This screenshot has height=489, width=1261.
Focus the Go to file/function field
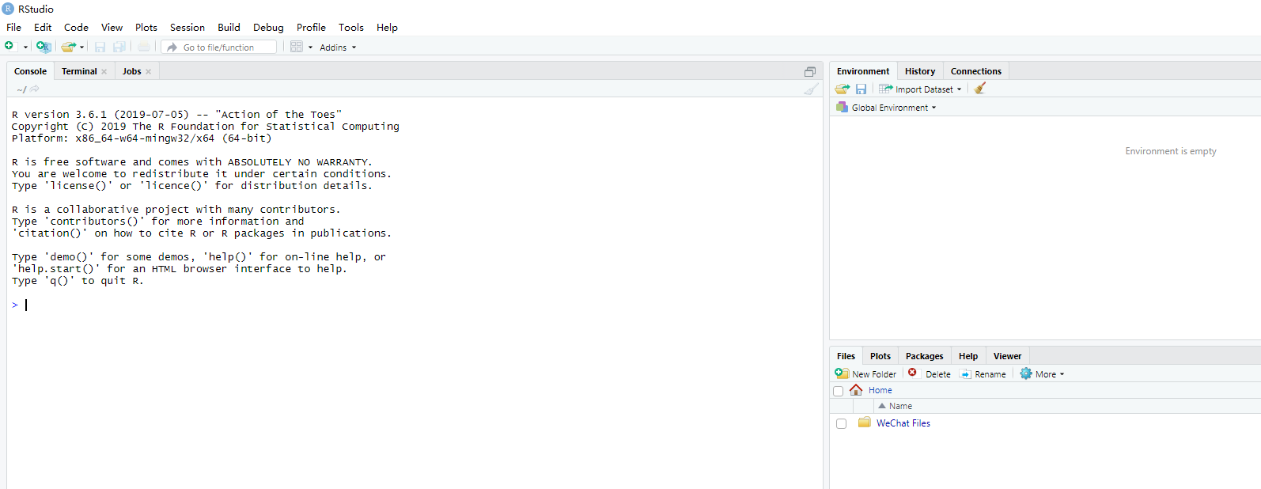click(219, 47)
